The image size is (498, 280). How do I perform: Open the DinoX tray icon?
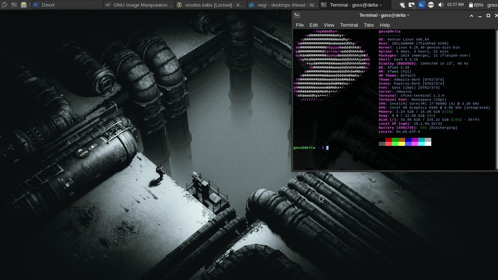coord(421,5)
